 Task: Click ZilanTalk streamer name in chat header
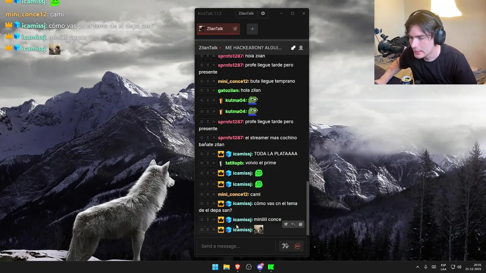tap(208, 48)
